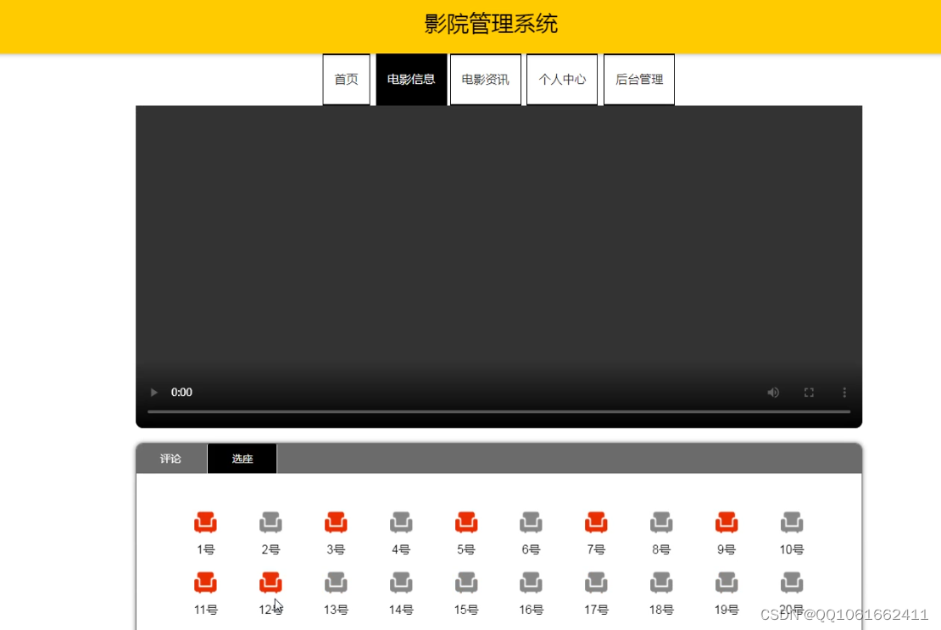Select seat 20号 seat icon

(791, 582)
